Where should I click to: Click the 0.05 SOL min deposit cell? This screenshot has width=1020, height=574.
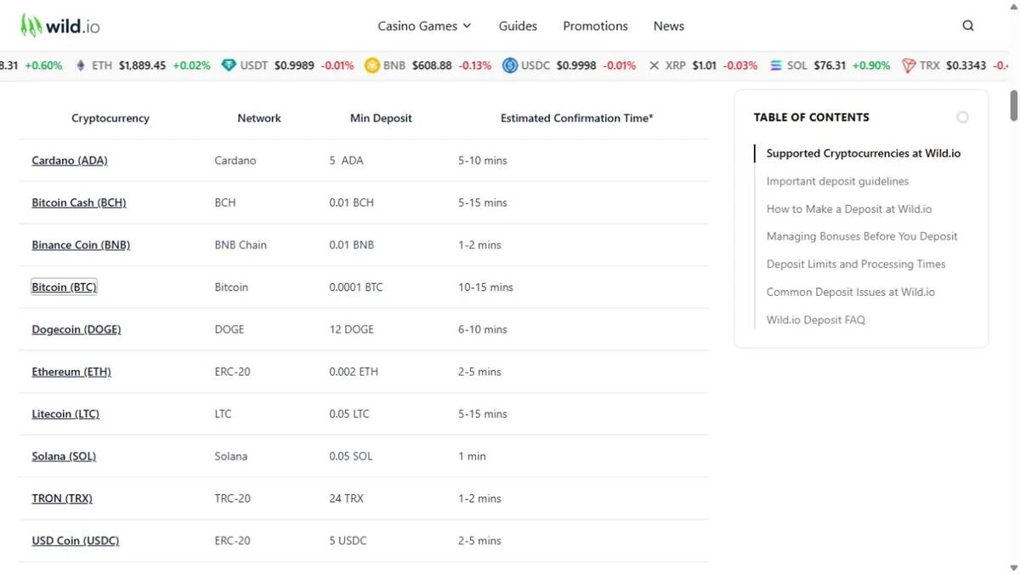tap(351, 456)
